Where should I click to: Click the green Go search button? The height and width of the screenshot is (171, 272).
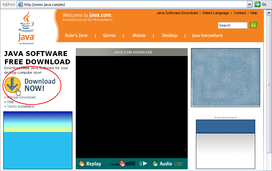tap(254, 25)
